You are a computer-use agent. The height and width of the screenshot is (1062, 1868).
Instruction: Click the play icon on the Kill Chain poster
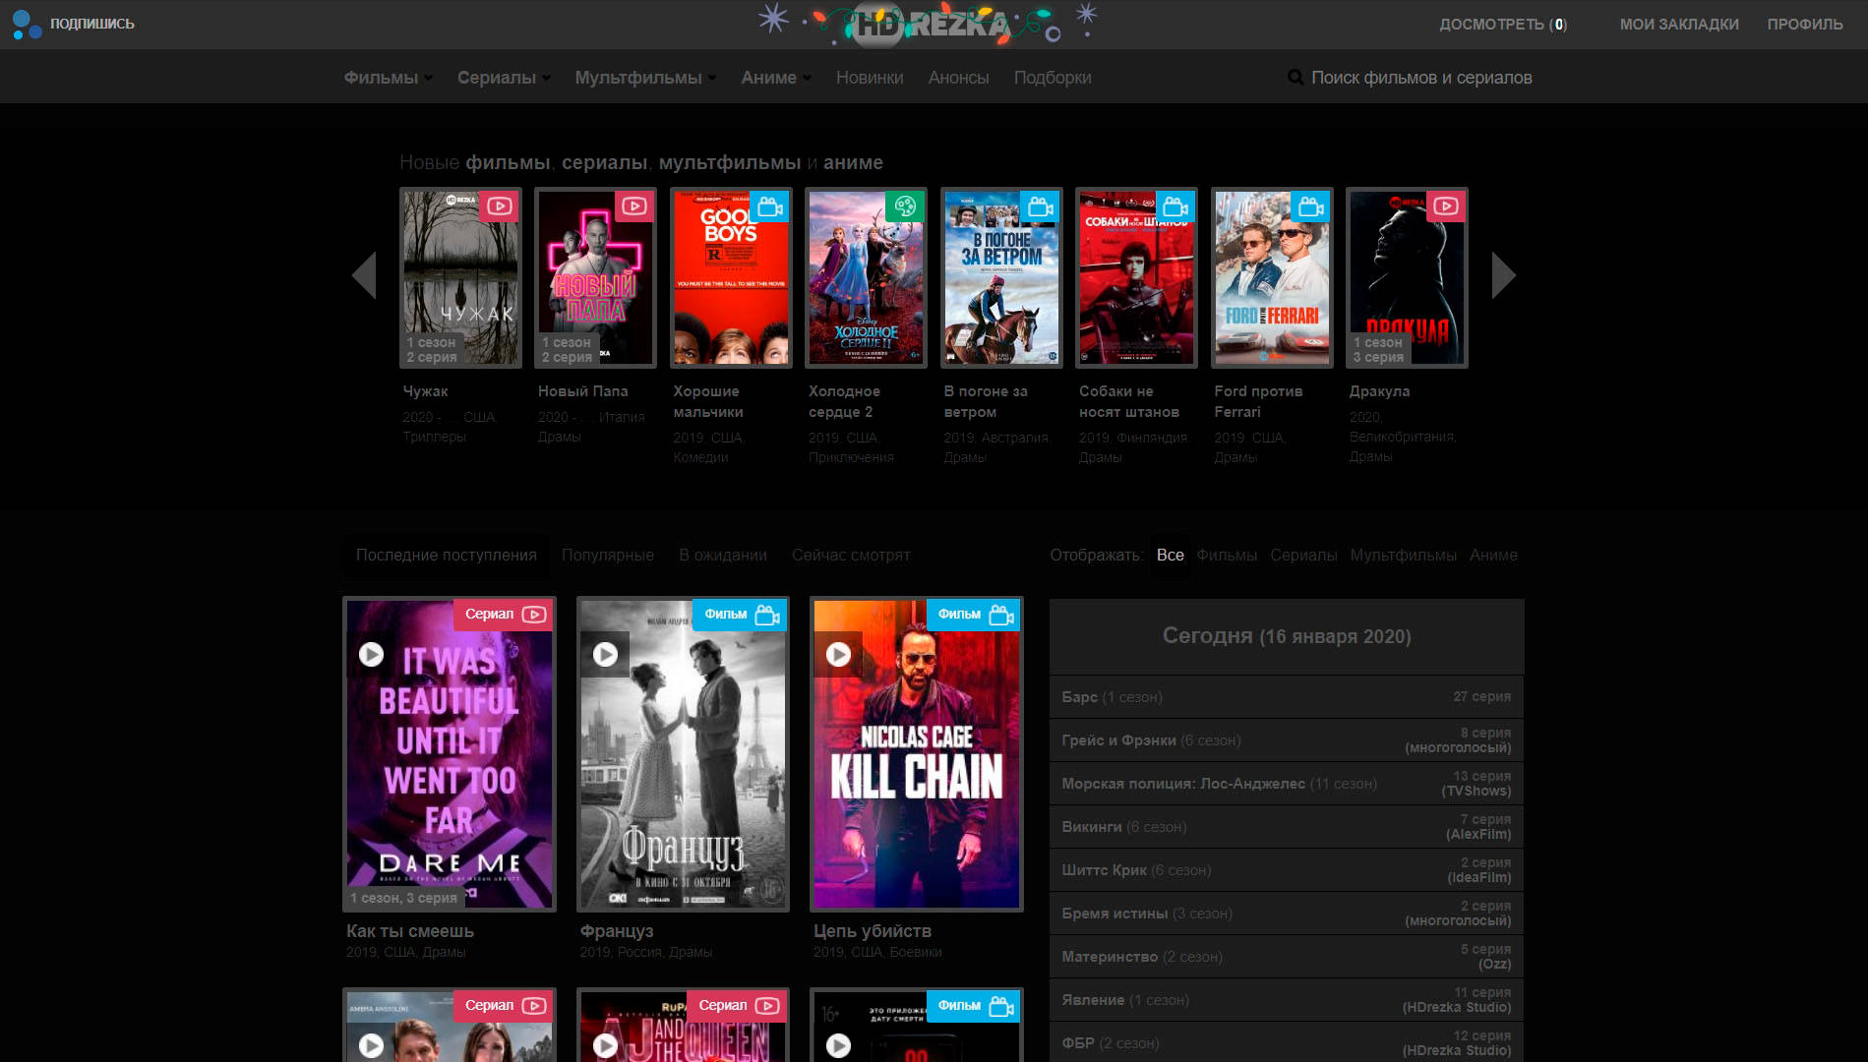coord(839,653)
